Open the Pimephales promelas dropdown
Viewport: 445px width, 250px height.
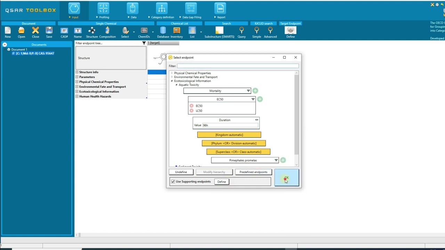tap(276, 160)
